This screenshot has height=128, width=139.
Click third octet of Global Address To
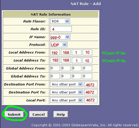76,76
